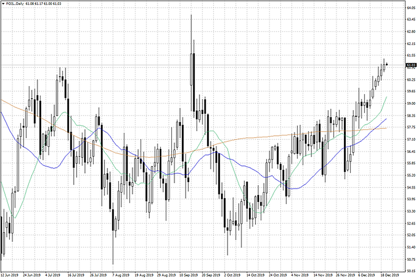Select the 12 Jun 2019 date label
The height and width of the screenshot is (279, 419).
9,275
